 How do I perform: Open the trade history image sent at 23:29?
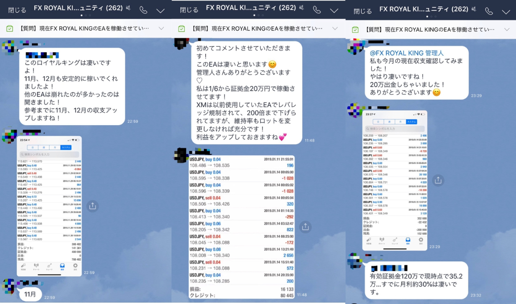[x=395, y=181]
